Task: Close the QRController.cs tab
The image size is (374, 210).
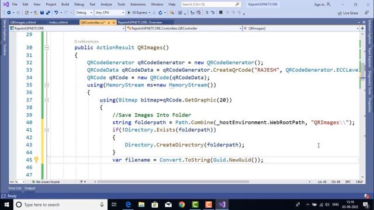Action: 114,23
